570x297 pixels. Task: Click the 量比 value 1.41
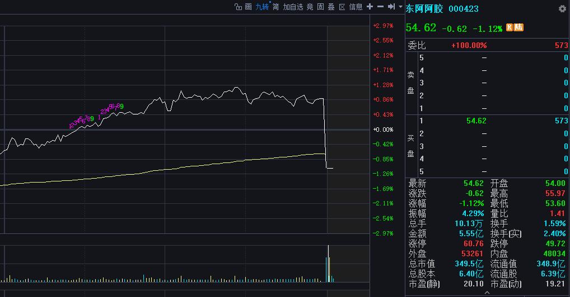[557, 214]
